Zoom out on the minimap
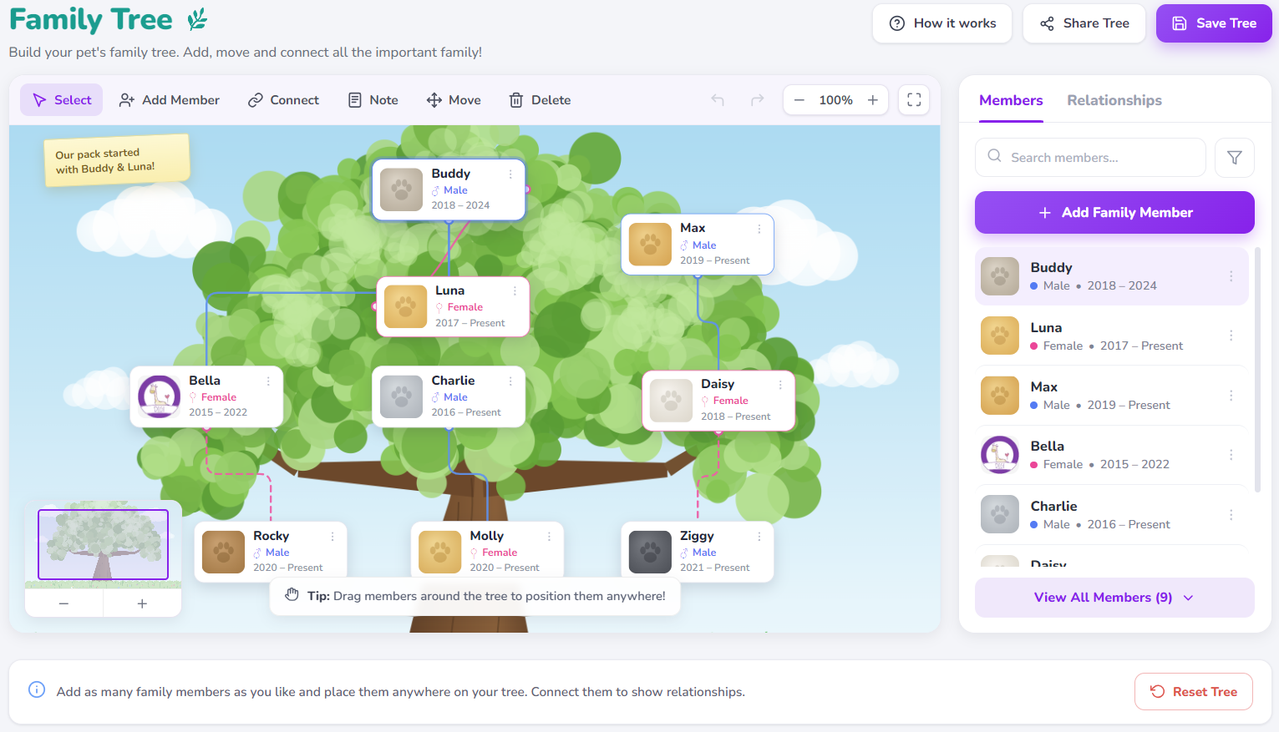Image resolution: width=1279 pixels, height=732 pixels. [63, 603]
